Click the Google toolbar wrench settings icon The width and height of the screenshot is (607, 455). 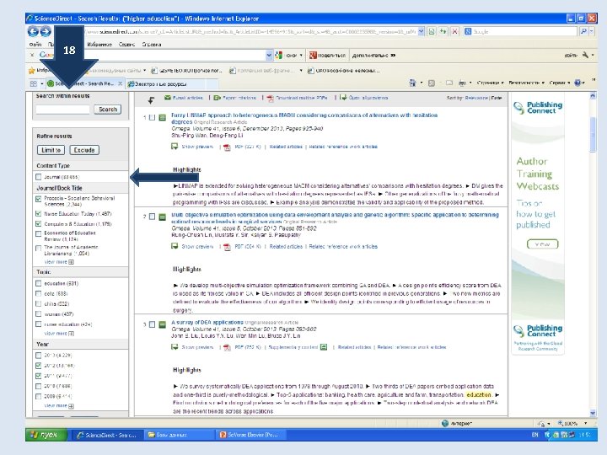[585, 56]
